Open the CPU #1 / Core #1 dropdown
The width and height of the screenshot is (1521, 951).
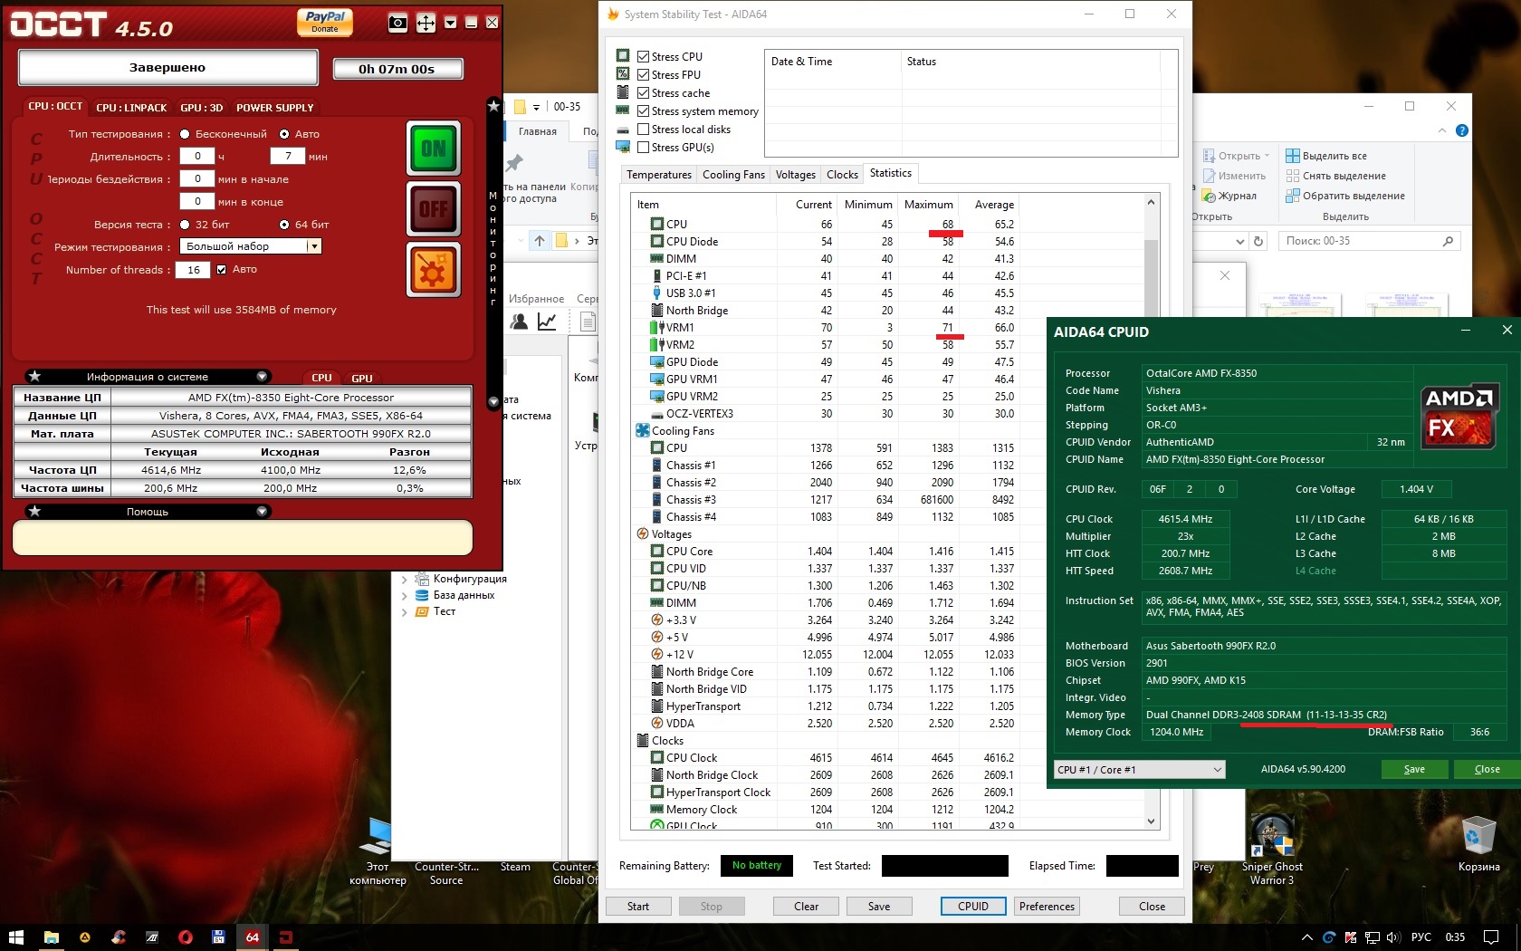1140,770
